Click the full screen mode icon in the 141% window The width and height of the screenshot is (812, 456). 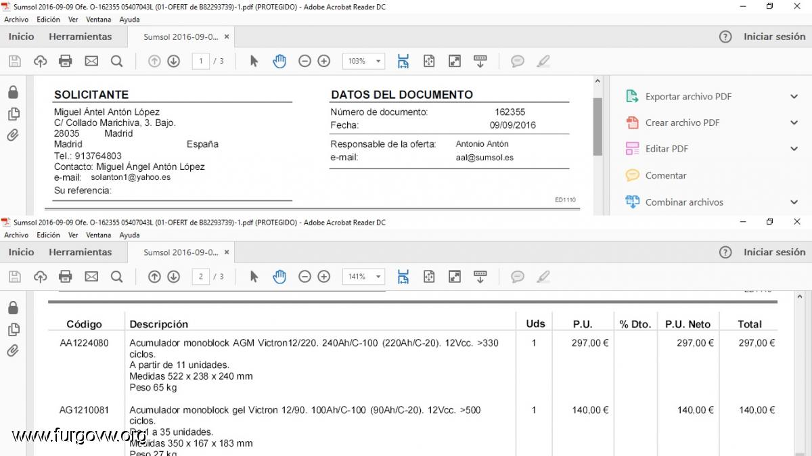[x=455, y=277]
